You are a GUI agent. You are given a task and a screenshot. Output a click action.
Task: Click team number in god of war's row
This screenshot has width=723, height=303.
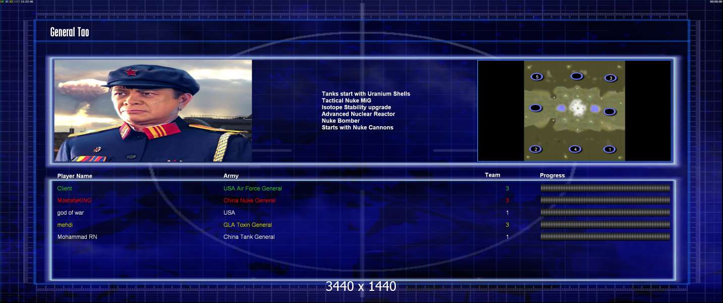508,213
